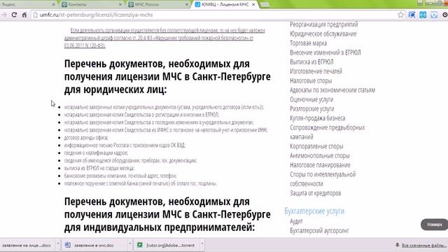Click the forward navigation arrow
448x252 pixels.
(4, 15)
